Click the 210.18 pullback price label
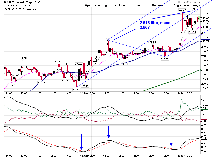This screenshot has height=158, width=212. point(123,64)
